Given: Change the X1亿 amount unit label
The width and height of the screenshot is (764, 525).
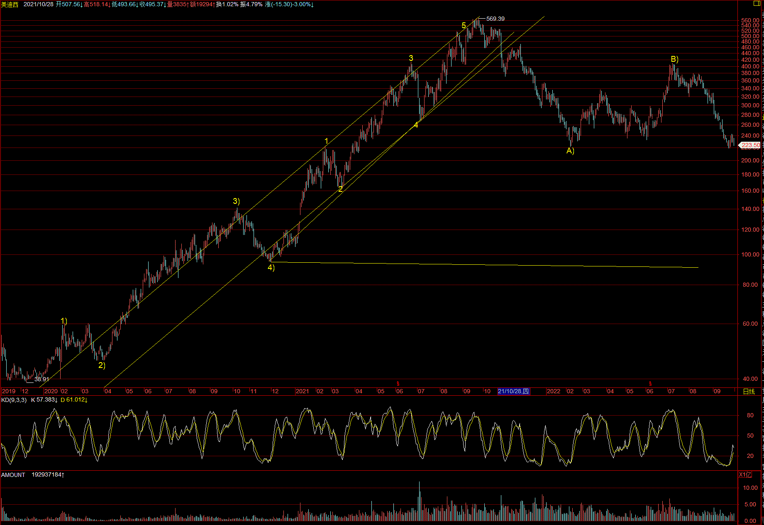Looking at the screenshot, I should 745,475.
